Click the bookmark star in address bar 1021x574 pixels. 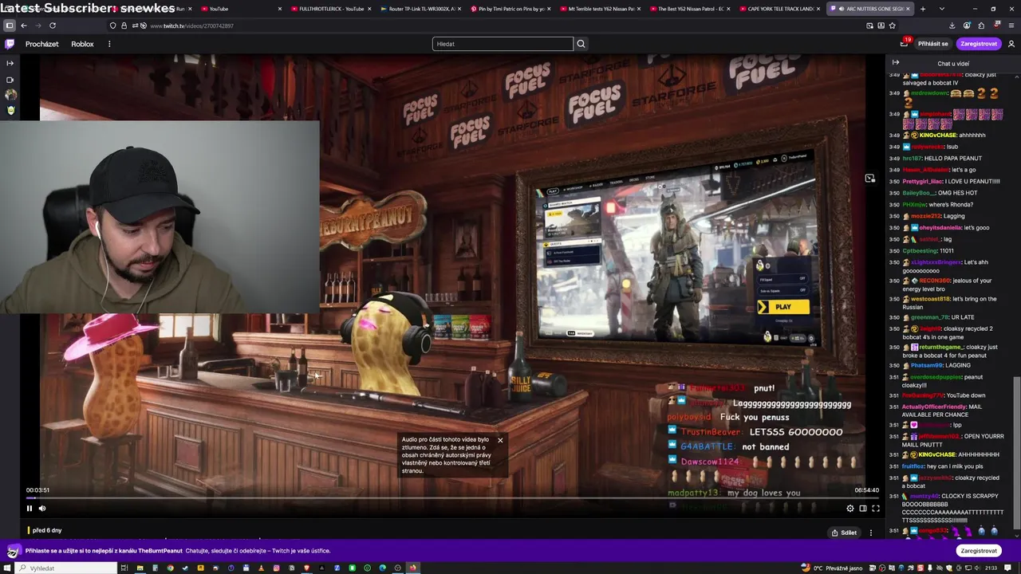point(892,26)
